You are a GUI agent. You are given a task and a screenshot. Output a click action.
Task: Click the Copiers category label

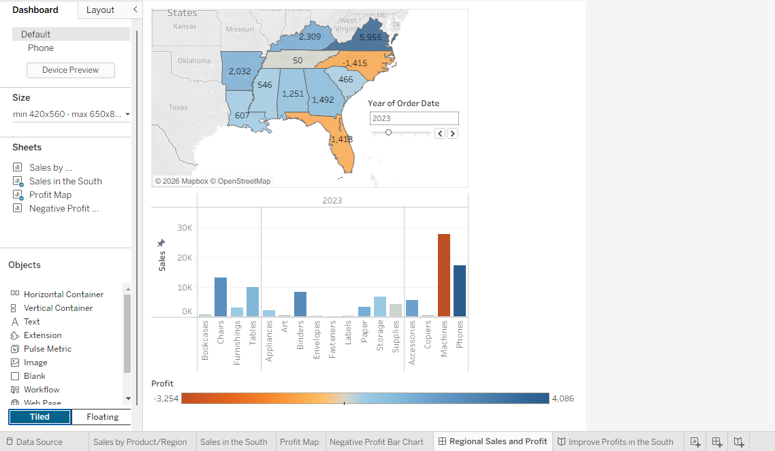click(x=428, y=334)
